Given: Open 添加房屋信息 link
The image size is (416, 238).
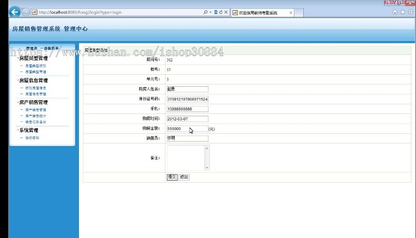Looking at the screenshot, I should pyautogui.click(x=36, y=88).
